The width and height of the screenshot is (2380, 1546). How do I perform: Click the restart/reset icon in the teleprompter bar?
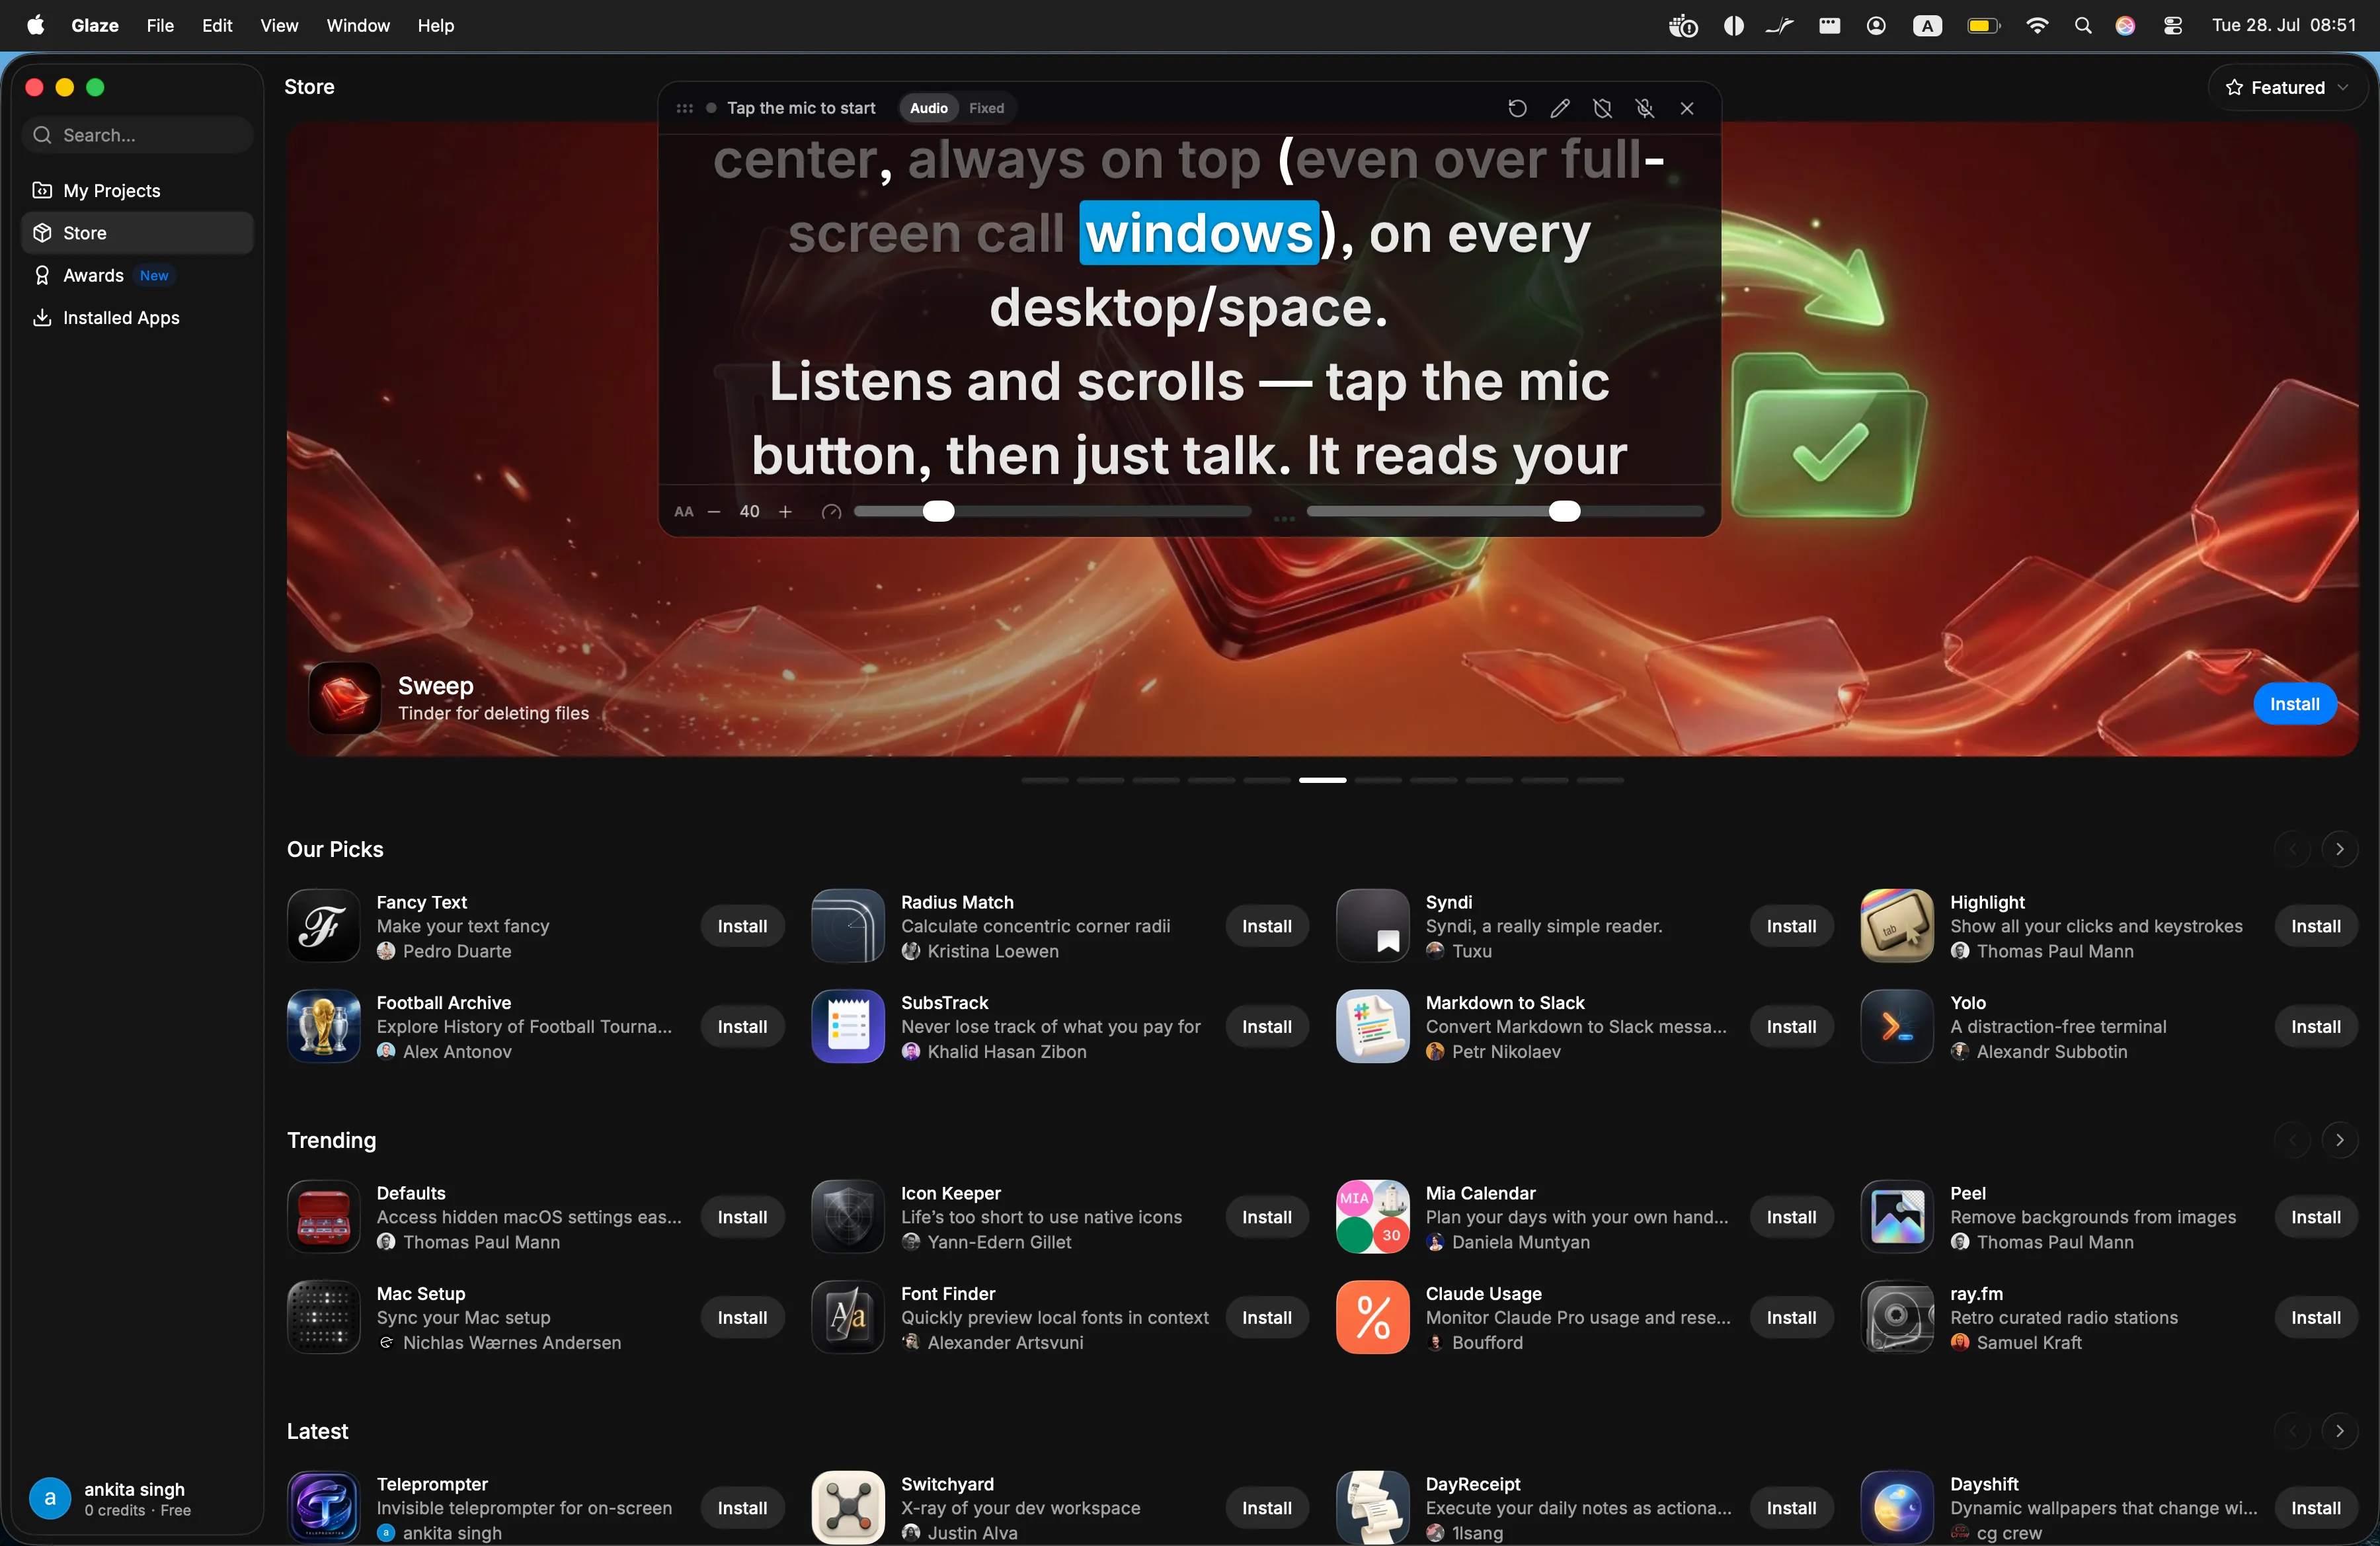coord(1517,108)
